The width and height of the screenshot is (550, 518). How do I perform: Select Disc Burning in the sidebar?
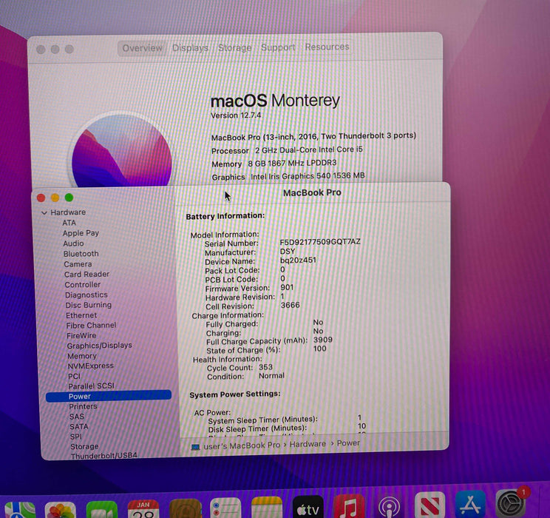click(89, 305)
